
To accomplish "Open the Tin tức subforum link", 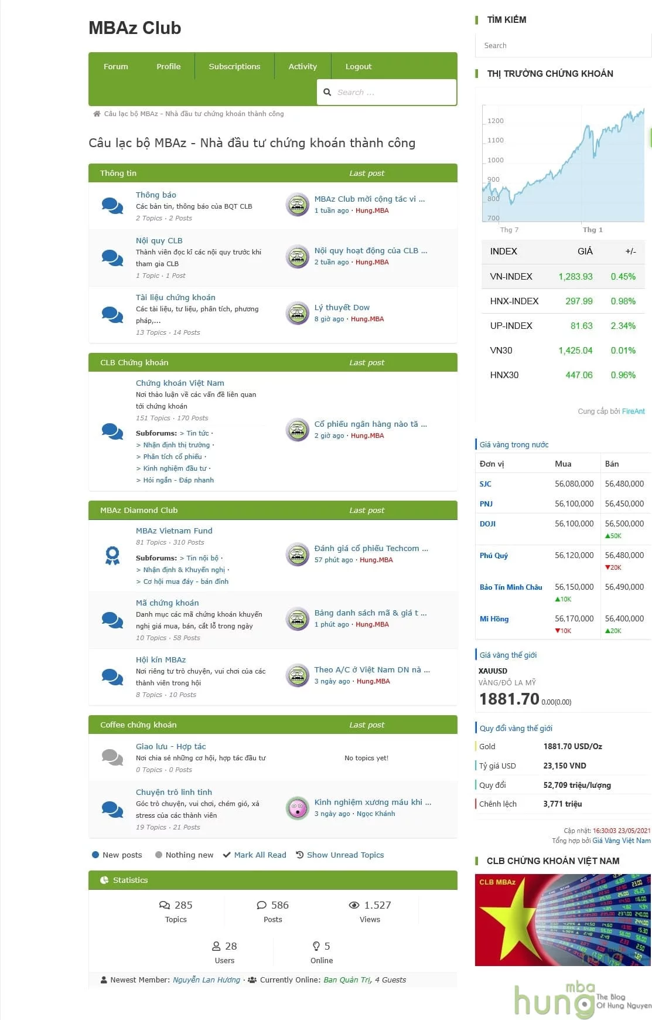I will coord(197,433).
